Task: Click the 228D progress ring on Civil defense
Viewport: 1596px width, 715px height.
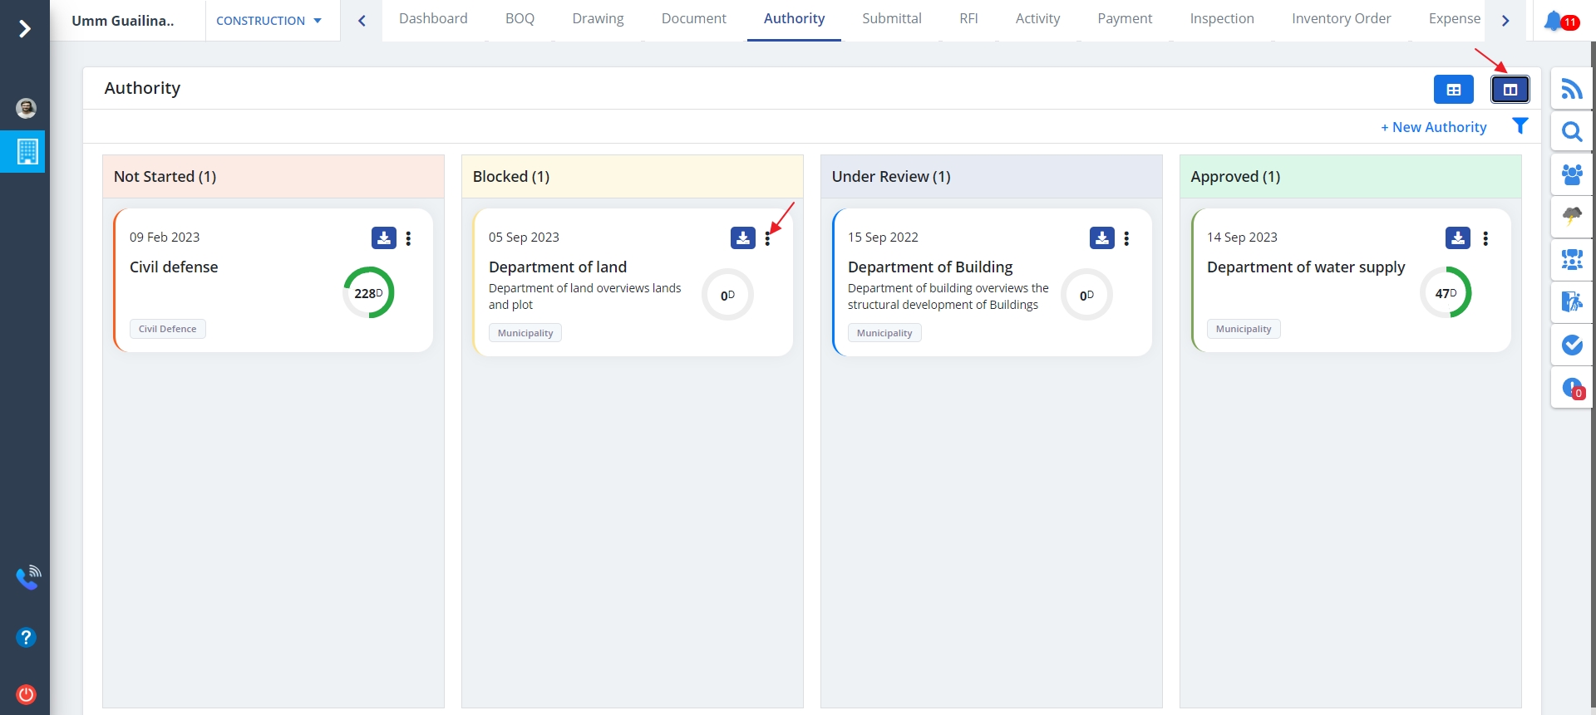Action: coord(368,292)
